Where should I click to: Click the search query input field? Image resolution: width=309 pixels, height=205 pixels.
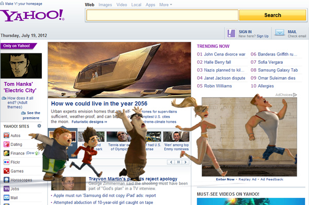coord(162,15)
